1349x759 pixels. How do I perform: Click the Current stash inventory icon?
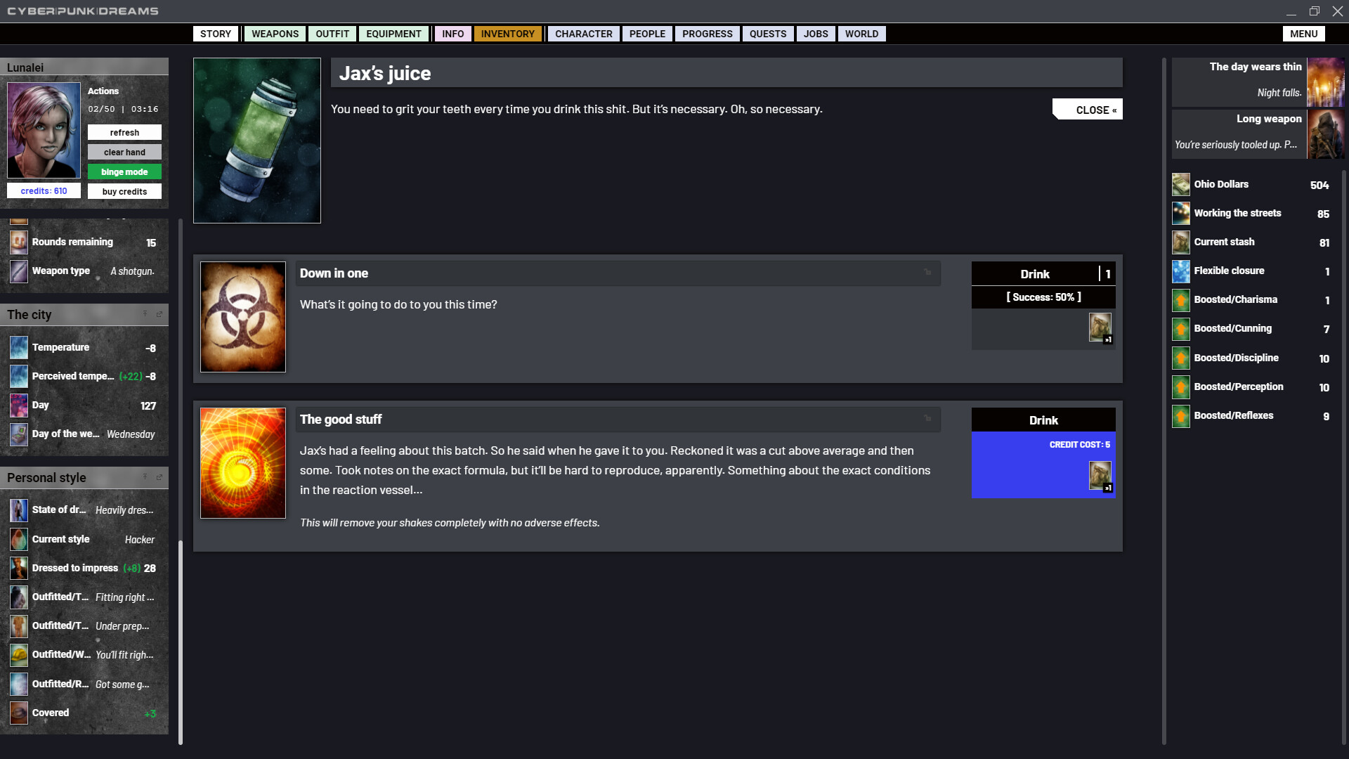(x=1180, y=242)
